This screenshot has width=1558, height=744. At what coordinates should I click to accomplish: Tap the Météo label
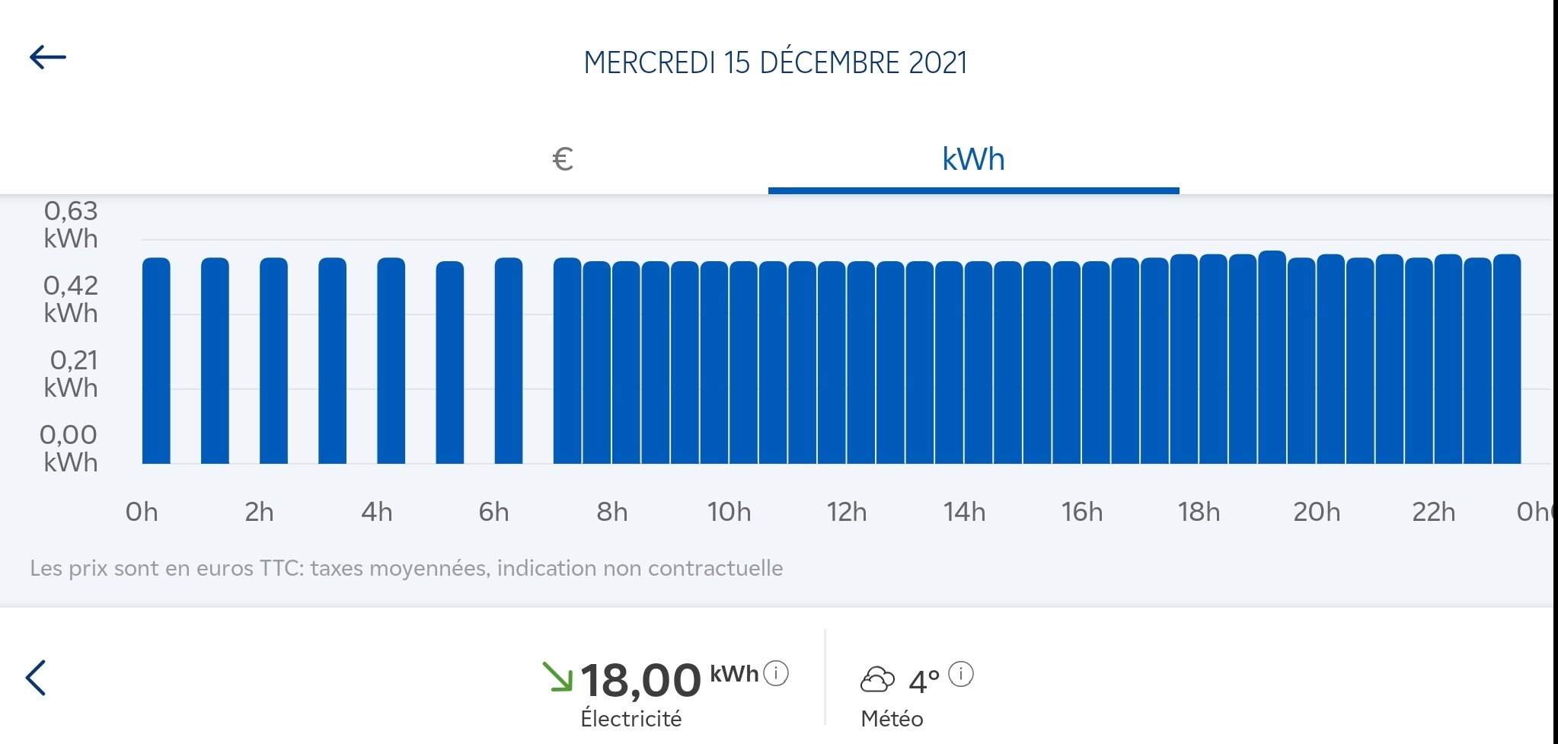click(x=892, y=719)
